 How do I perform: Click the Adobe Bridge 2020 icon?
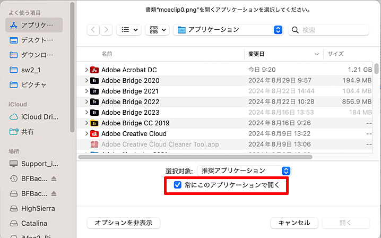pyautogui.click(x=94, y=81)
